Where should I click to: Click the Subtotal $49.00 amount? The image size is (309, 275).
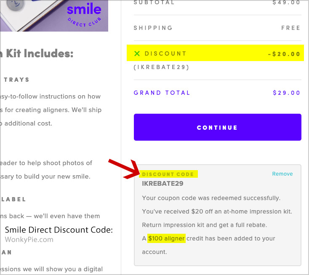click(287, 3)
